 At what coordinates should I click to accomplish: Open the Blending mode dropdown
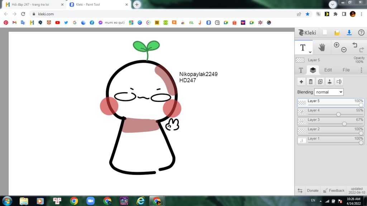(329, 92)
